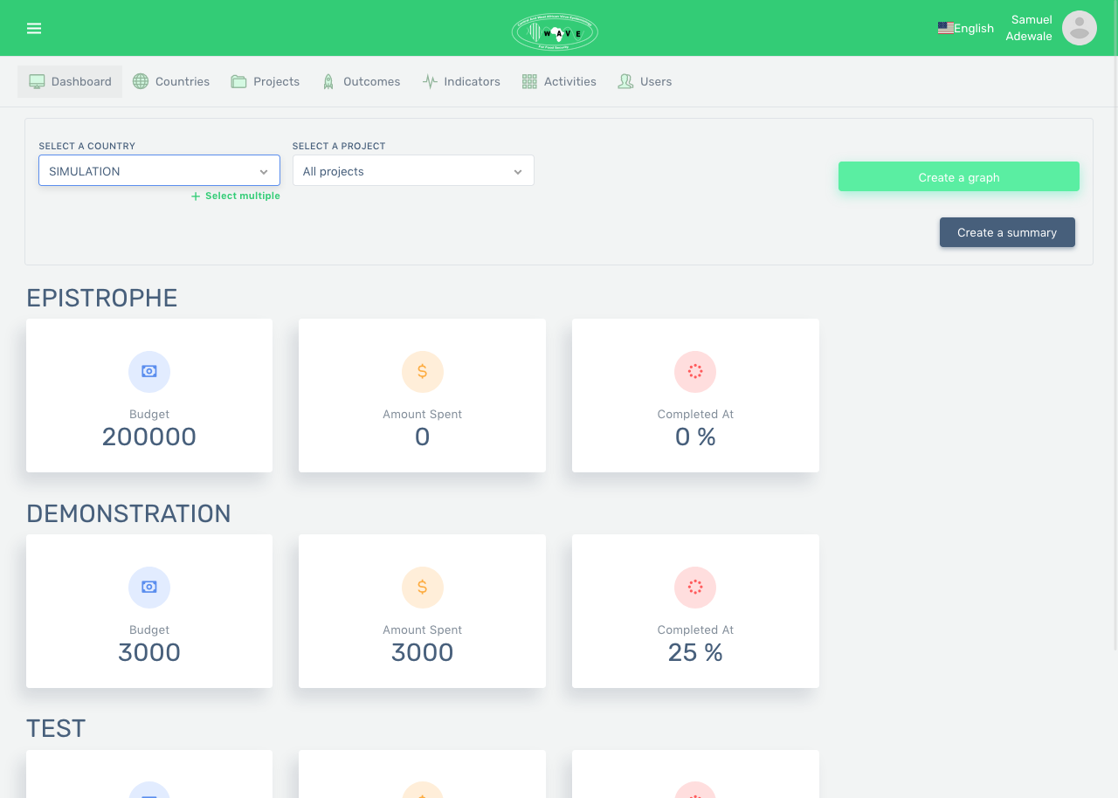Expand the country selector chevron

tap(264, 171)
